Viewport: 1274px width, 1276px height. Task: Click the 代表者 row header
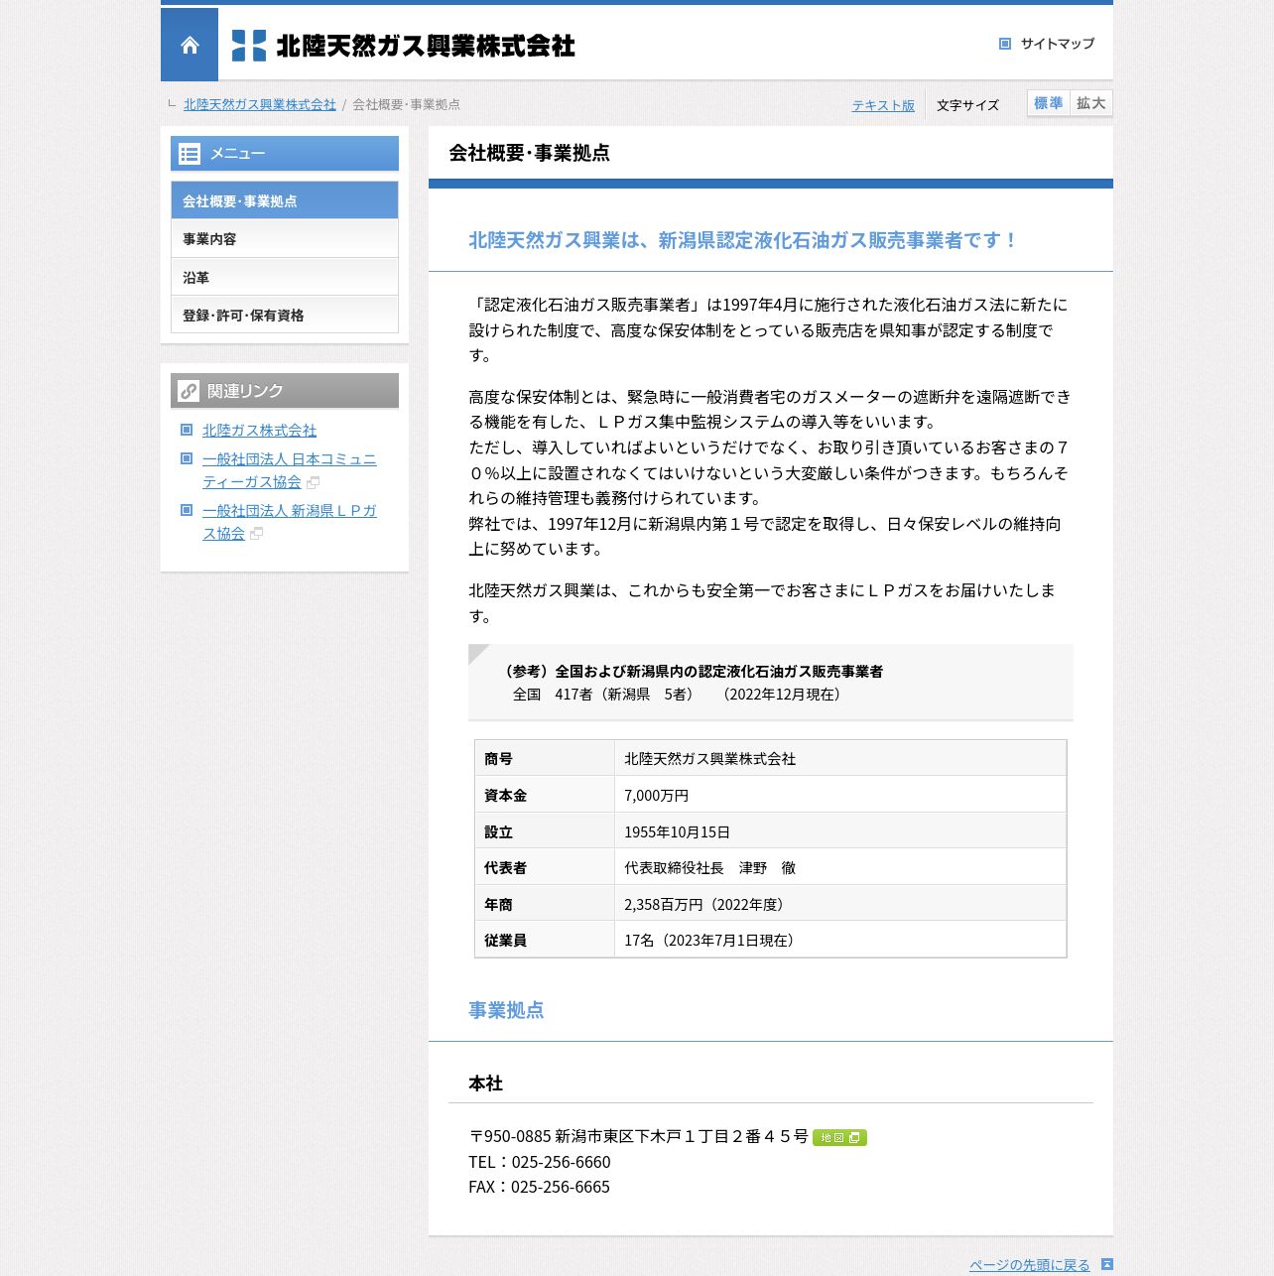pyautogui.click(x=545, y=868)
